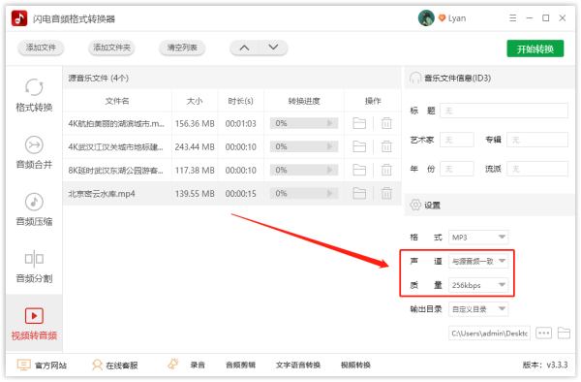Click the 添加文件夹 button
The image size is (581, 382).
[111, 48]
